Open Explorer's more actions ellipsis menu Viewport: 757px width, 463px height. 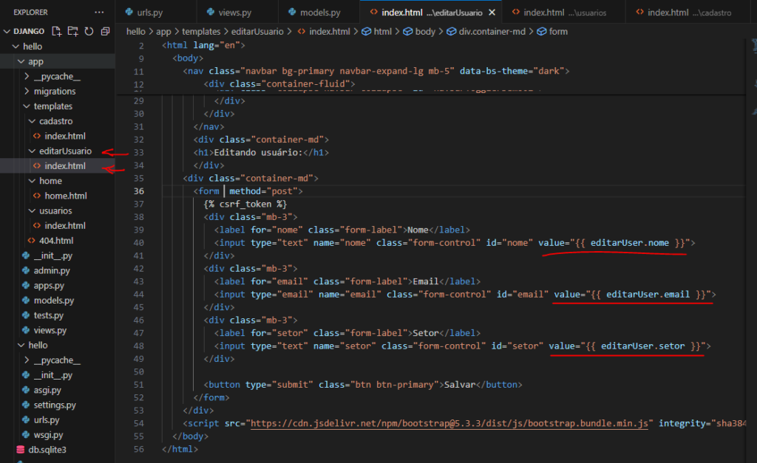[99, 13]
